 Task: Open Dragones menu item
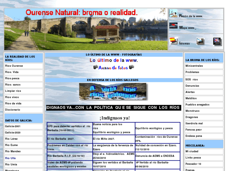(204, 117)
